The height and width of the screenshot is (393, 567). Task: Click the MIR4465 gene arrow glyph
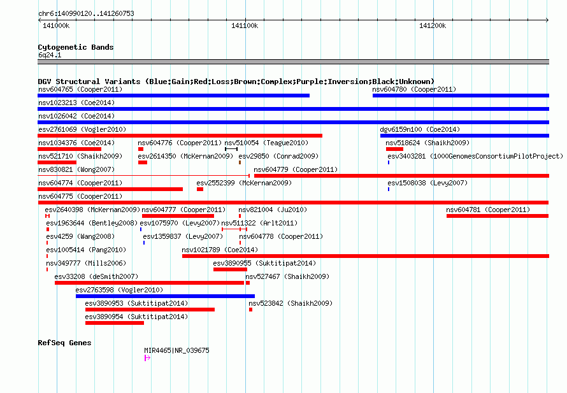(147, 358)
